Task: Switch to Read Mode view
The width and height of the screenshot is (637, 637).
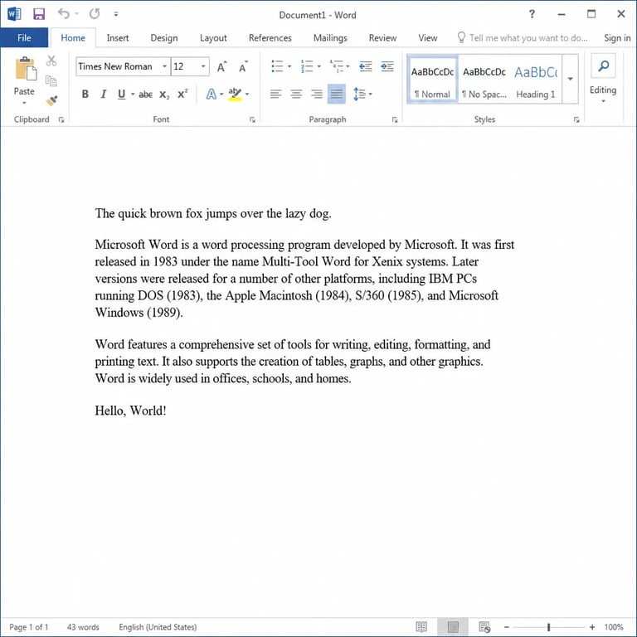Action: pyautogui.click(x=421, y=627)
